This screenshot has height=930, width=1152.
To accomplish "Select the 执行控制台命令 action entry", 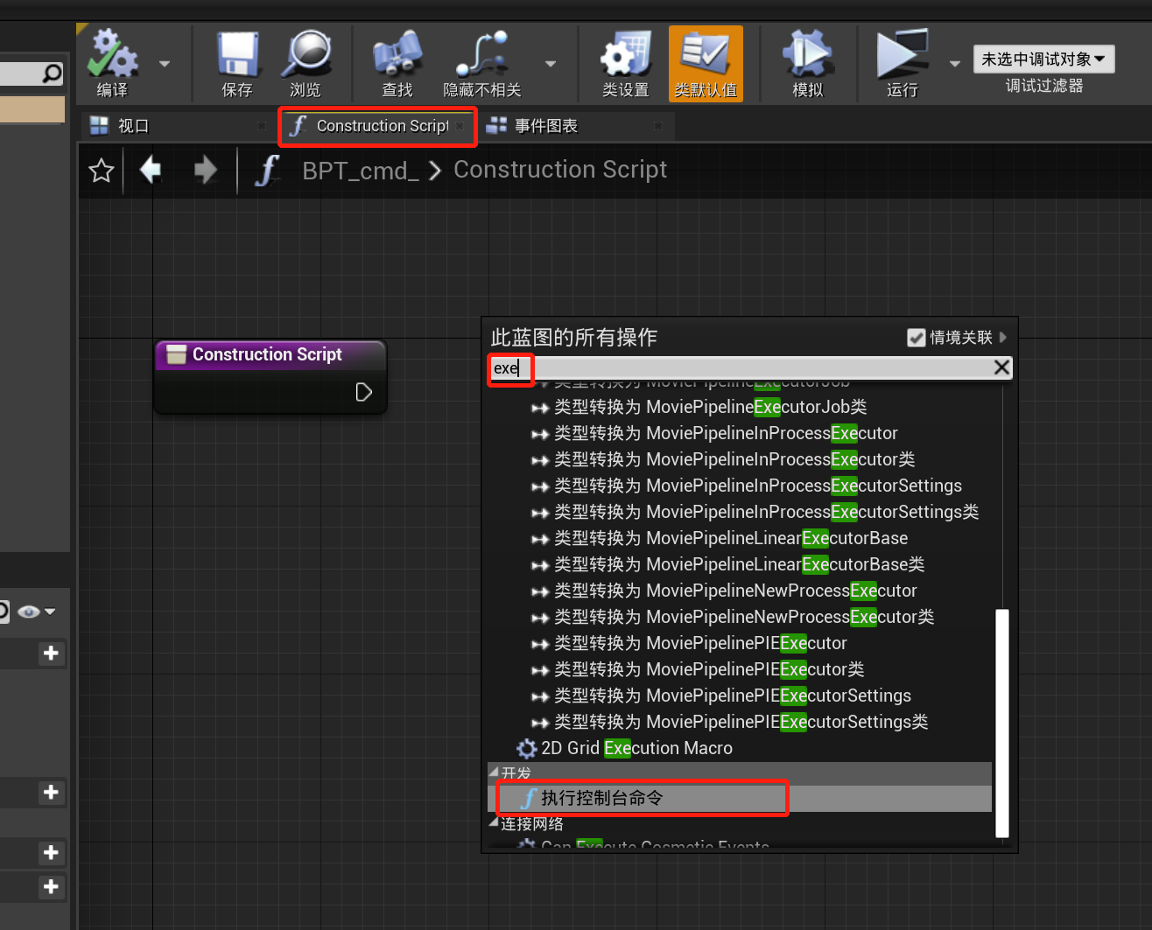I will (643, 798).
